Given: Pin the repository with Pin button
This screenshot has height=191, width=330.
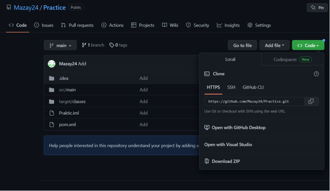Looking at the screenshot, I should tap(317, 8).
